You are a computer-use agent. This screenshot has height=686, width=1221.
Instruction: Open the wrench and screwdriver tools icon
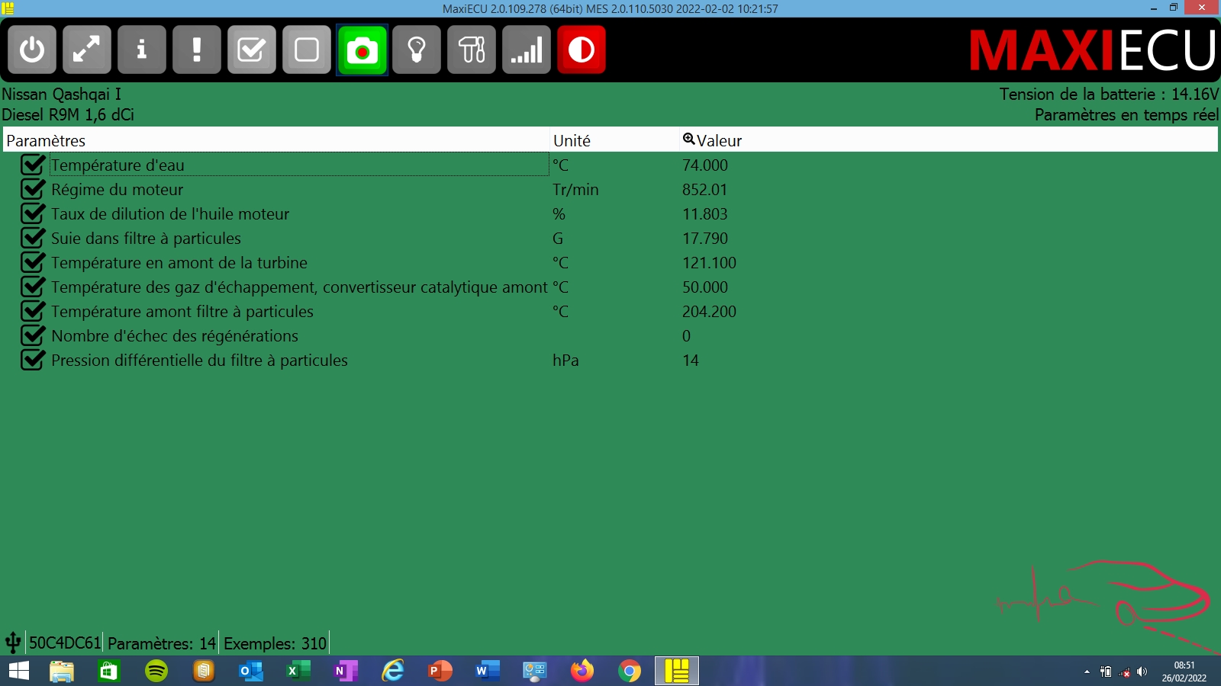tap(472, 50)
